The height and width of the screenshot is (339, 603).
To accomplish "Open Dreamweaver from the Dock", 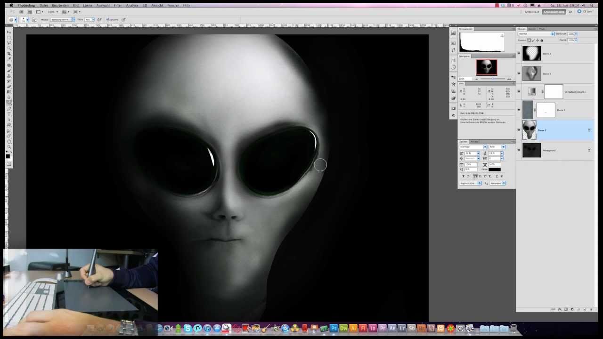I will click(x=343, y=328).
